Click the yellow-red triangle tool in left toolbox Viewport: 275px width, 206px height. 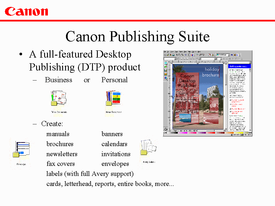coord(166,74)
